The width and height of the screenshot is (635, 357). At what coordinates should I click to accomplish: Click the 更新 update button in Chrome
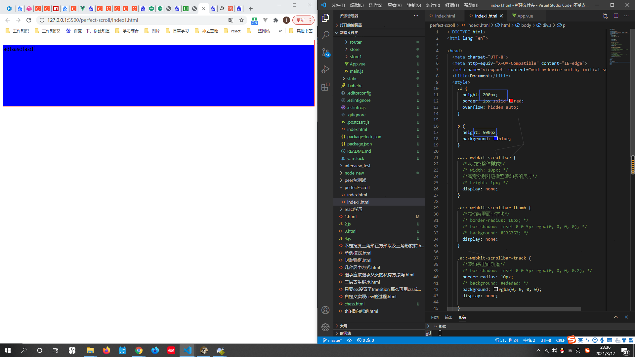[301, 20]
